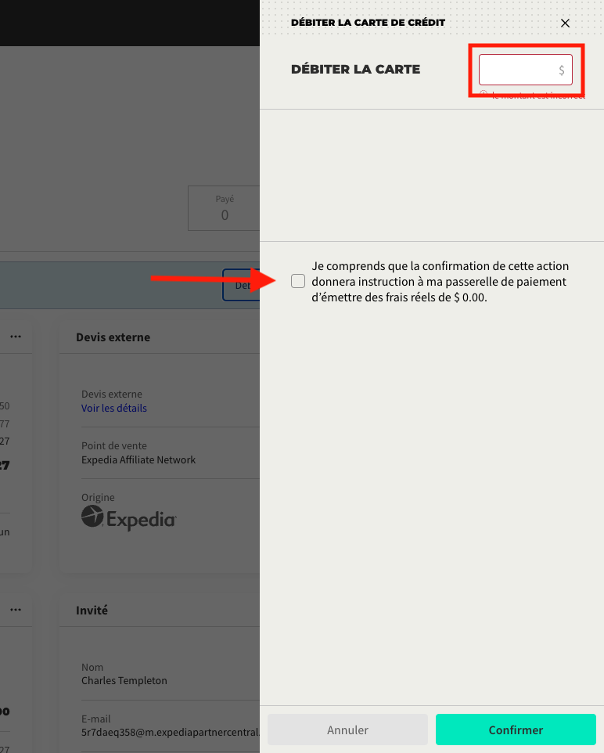Tick the payment gateway confirmation checkbox

pyautogui.click(x=297, y=281)
